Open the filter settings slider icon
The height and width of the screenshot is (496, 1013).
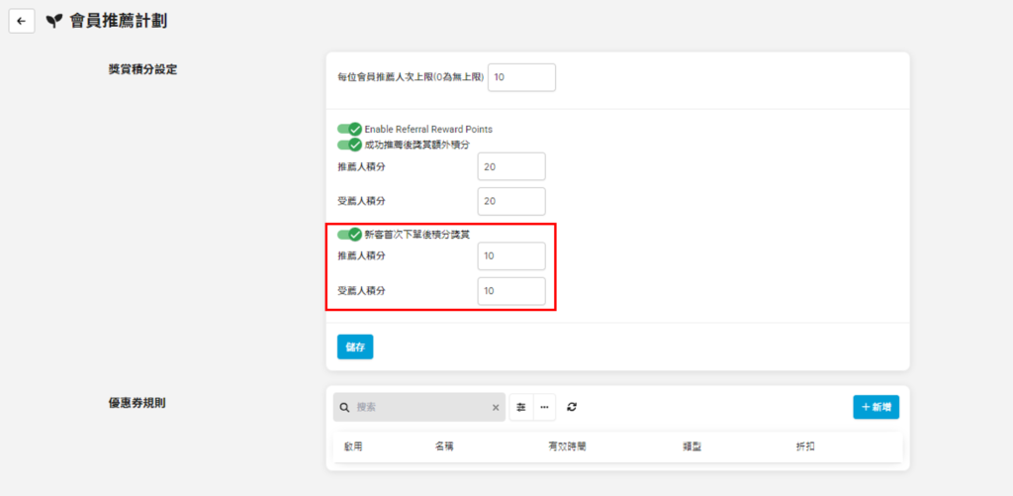pyautogui.click(x=521, y=407)
